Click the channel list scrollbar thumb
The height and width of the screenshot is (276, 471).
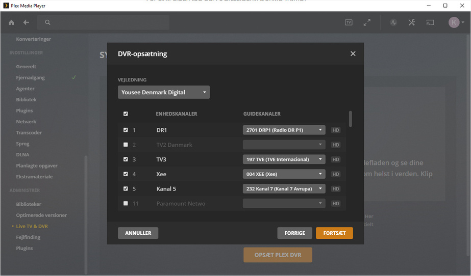tap(350, 119)
